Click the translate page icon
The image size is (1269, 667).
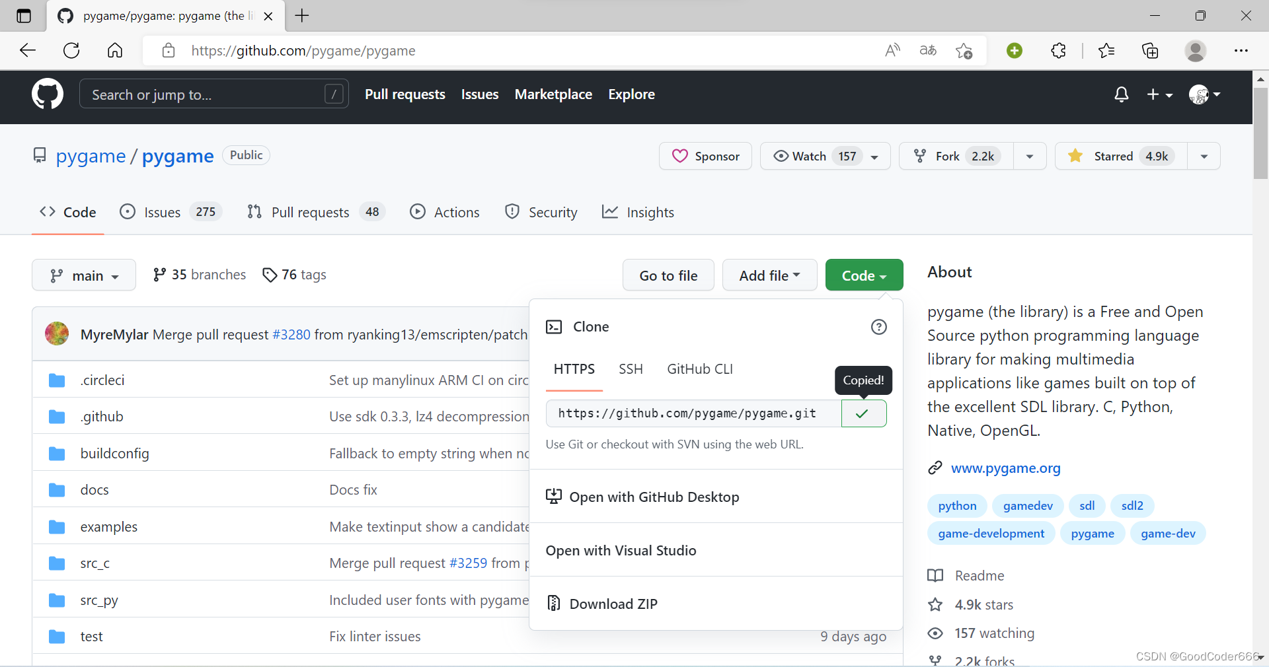coord(928,50)
